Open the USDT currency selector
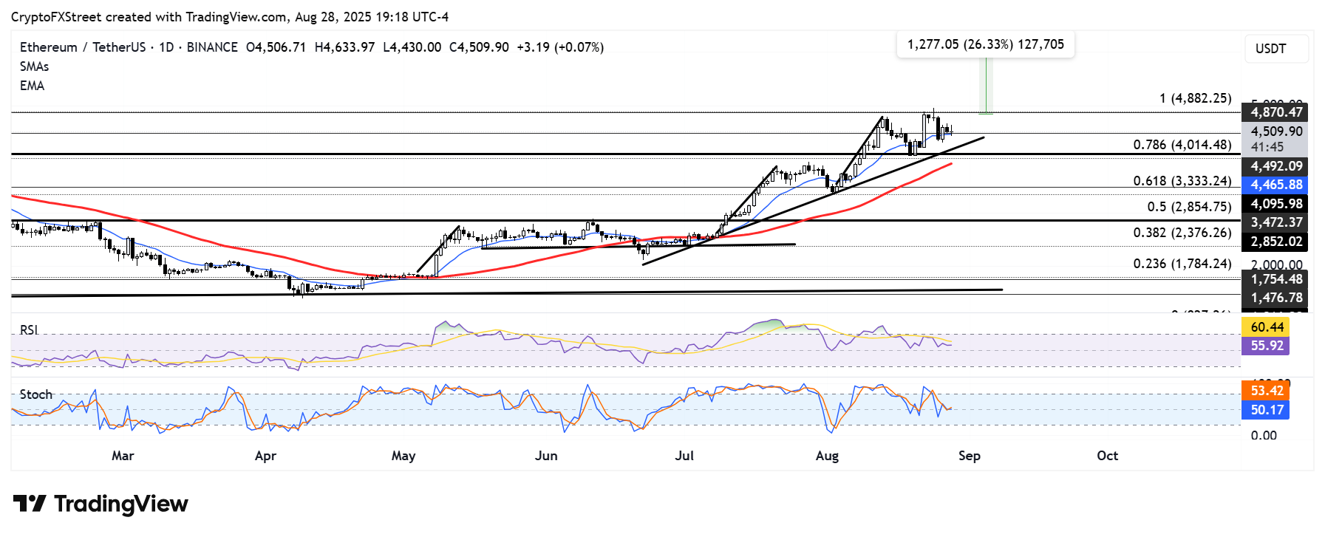This screenshot has width=1325, height=537. pyautogui.click(x=1276, y=49)
